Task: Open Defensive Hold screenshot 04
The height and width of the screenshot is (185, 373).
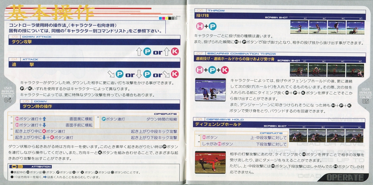Action: (x=355, y=135)
